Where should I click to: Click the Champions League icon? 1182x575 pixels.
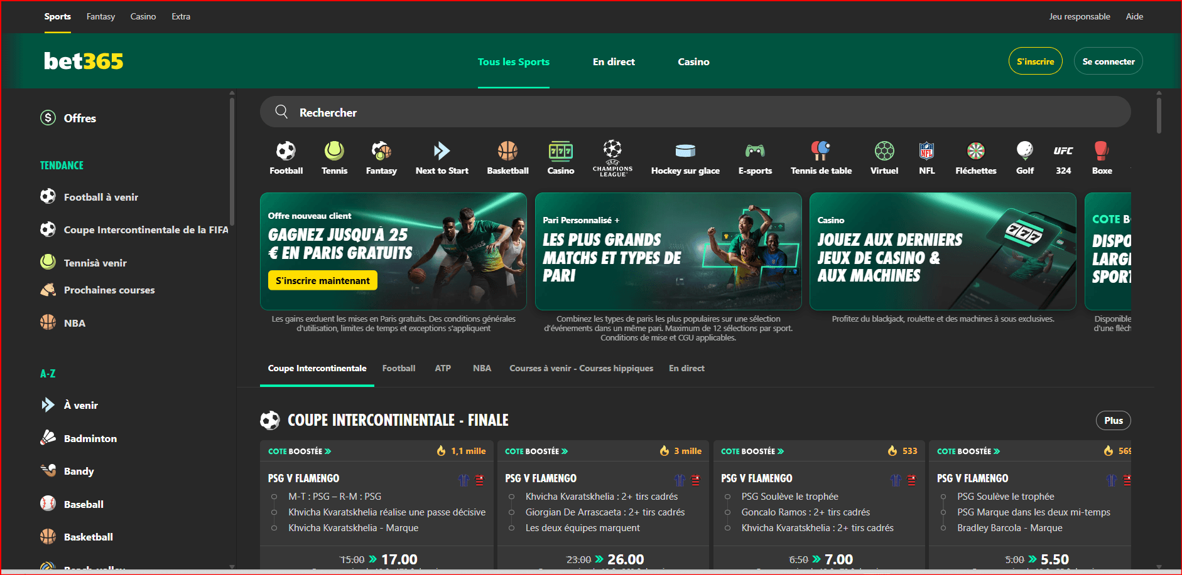[x=612, y=150]
